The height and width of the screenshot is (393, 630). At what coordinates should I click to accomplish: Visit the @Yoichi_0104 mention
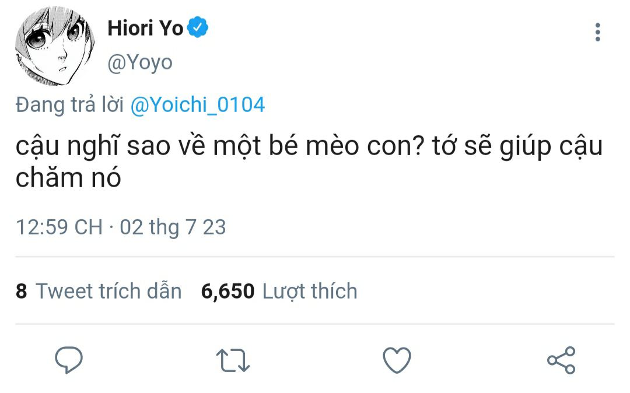tap(197, 105)
